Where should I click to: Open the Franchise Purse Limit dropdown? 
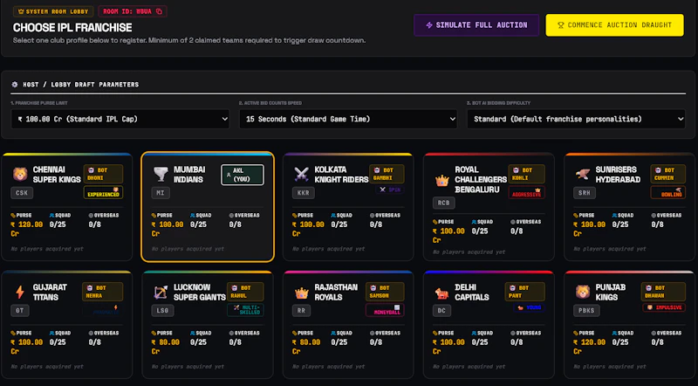(120, 119)
